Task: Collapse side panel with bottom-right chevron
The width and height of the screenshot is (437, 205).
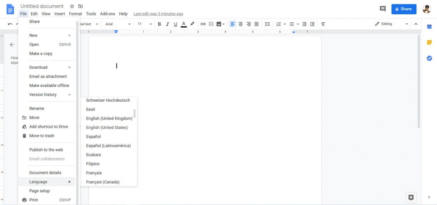Action: click(429, 197)
